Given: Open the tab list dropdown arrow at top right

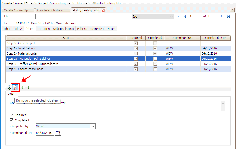Looking at the screenshot, I should pos(232,10).
